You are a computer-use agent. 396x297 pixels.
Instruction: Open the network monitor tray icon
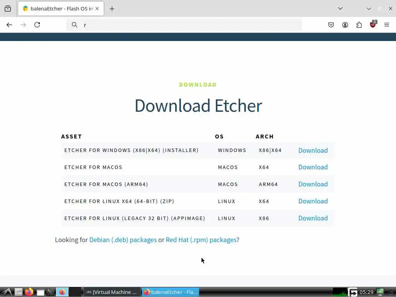coord(380,292)
